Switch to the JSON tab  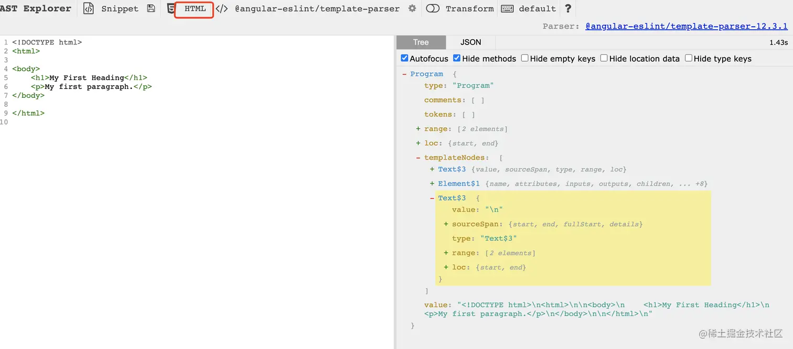(470, 42)
